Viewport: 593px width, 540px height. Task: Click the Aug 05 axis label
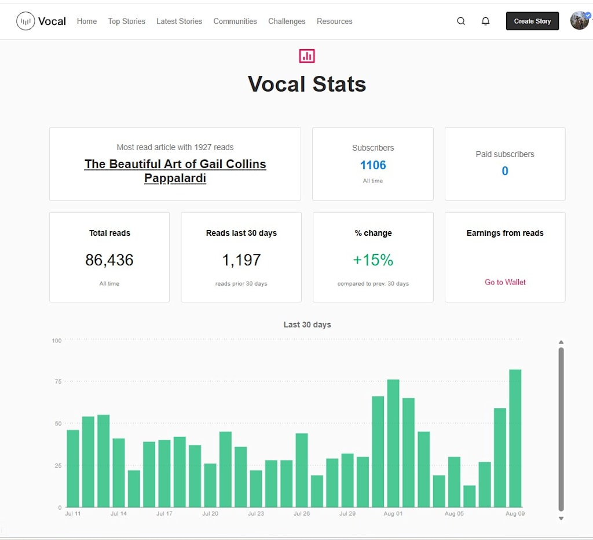point(454,513)
